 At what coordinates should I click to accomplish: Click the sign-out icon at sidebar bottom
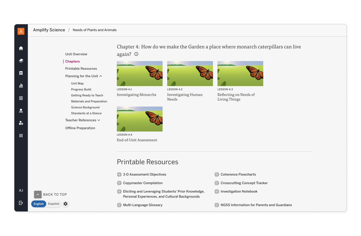point(21,203)
